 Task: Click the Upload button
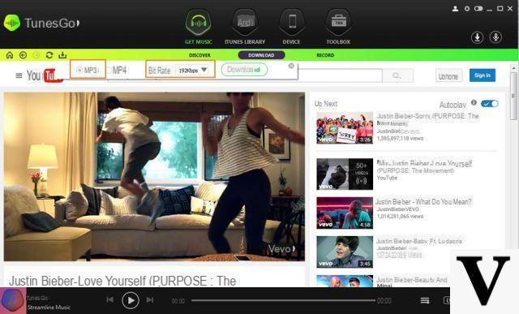point(448,75)
